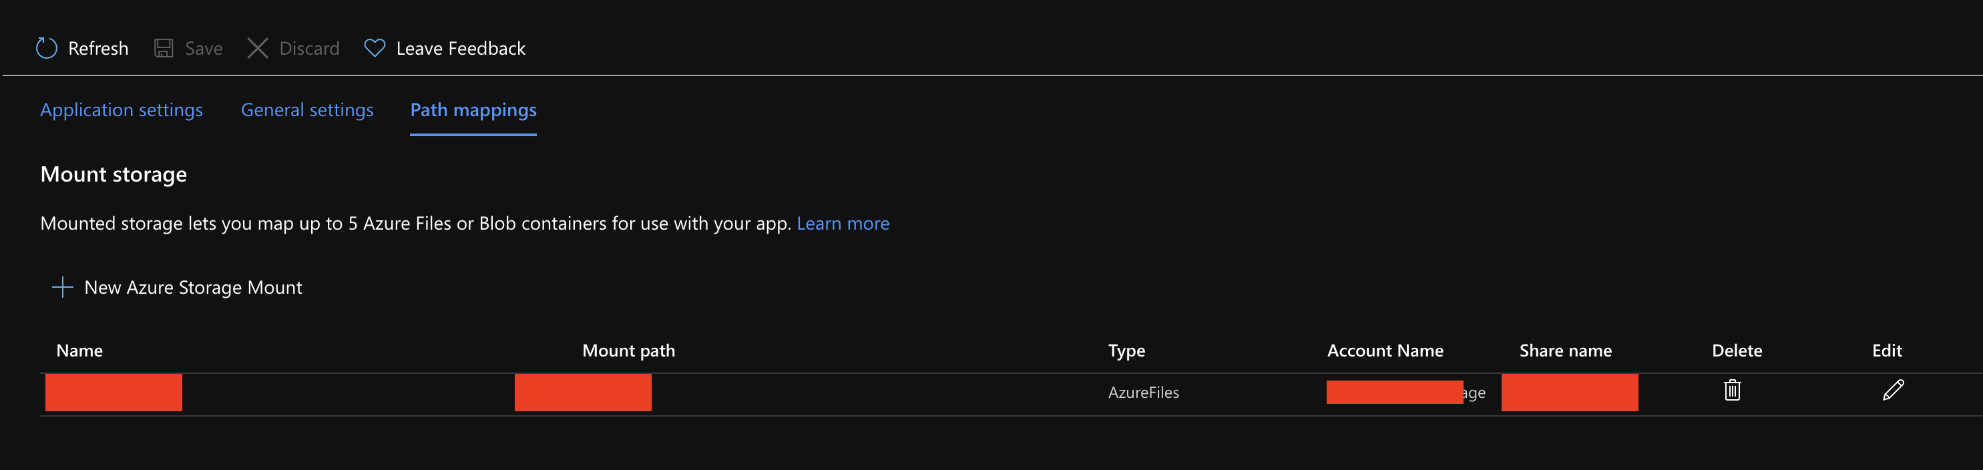Click the Save command in the toolbar
This screenshot has height=470, width=1983.
(203, 47)
